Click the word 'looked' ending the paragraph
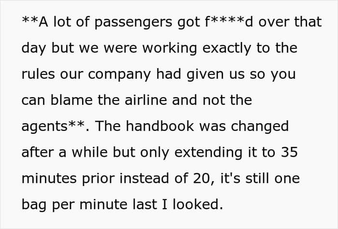This screenshot has width=338, height=229. pyautogui.click(x=197, y=204)
